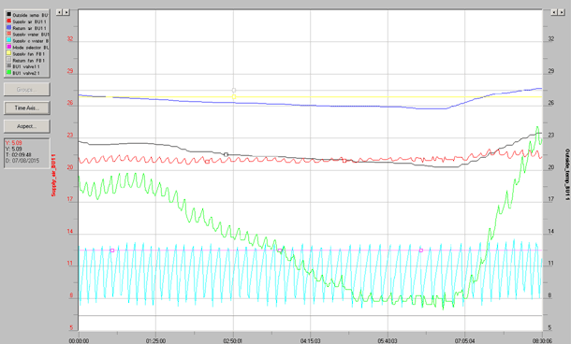Click the 04:15:03 time axis label
Image resolution: width=571 pixels, height=344 pixels.
pos(310,340)
